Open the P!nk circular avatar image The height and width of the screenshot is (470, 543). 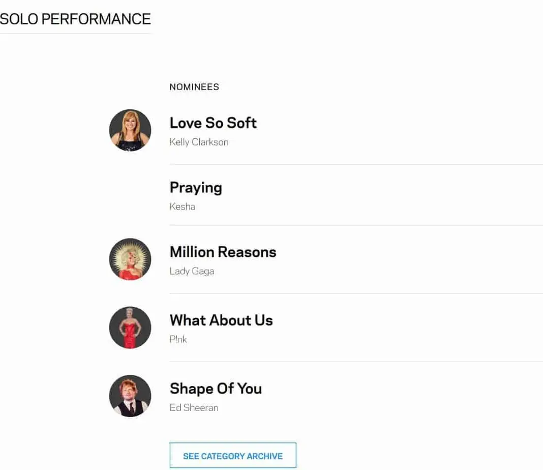coord(130,328)
